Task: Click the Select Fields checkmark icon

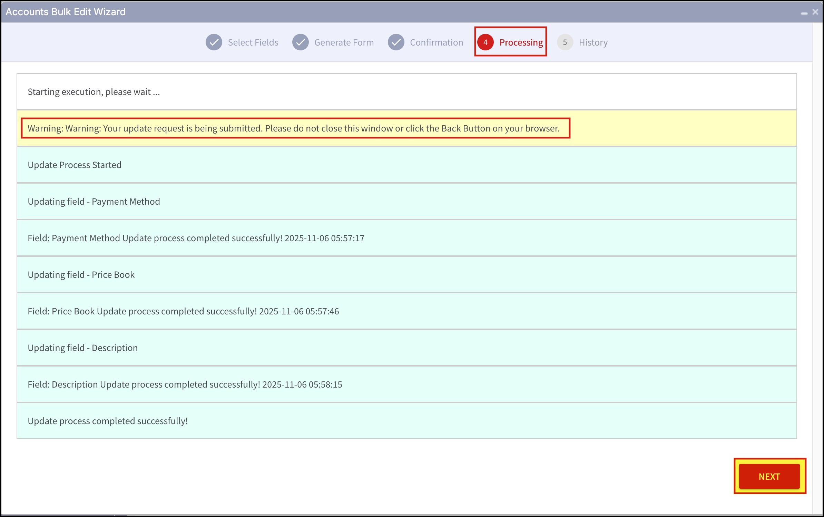Action: coord(214,42)
